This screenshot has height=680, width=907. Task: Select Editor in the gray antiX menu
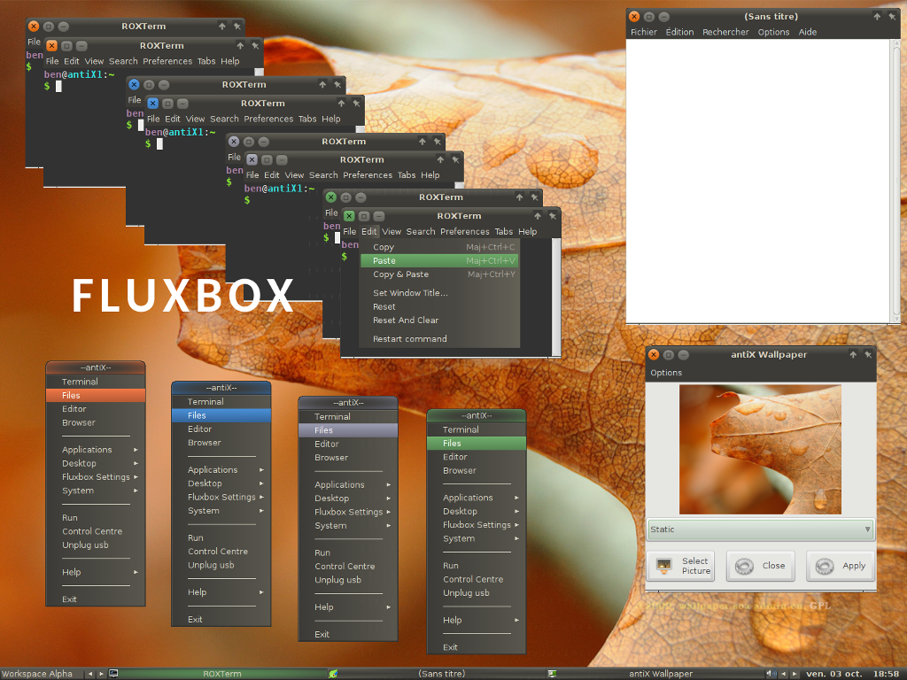coord(347,444)
